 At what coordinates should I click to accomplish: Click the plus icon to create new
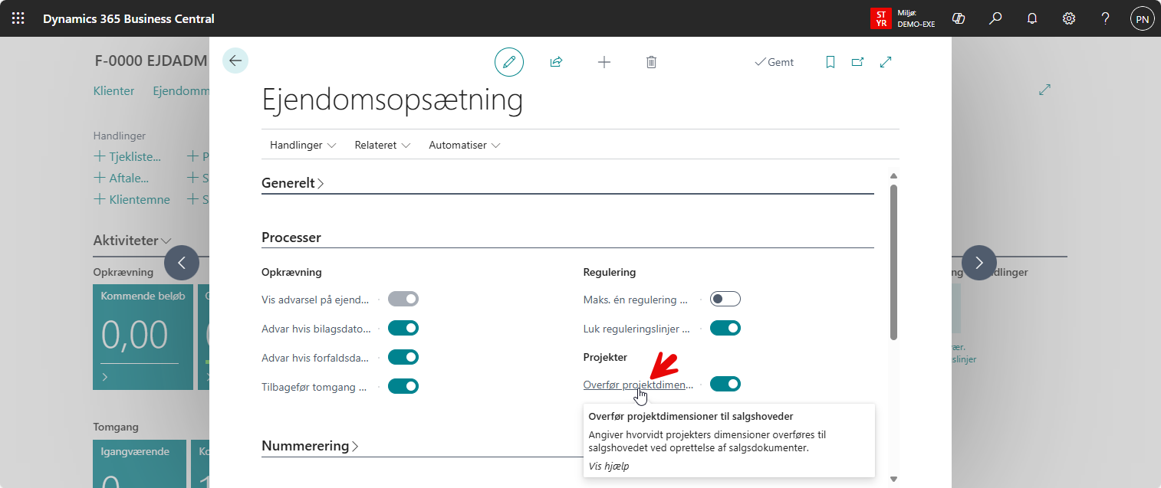tap(604, 62)
